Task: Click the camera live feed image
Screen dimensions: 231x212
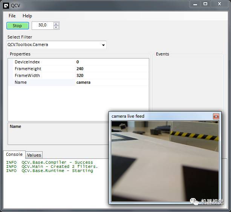Action: point(165,161)
